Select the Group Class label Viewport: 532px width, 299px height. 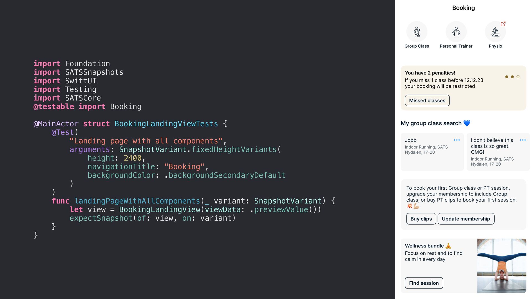(417, 46)
